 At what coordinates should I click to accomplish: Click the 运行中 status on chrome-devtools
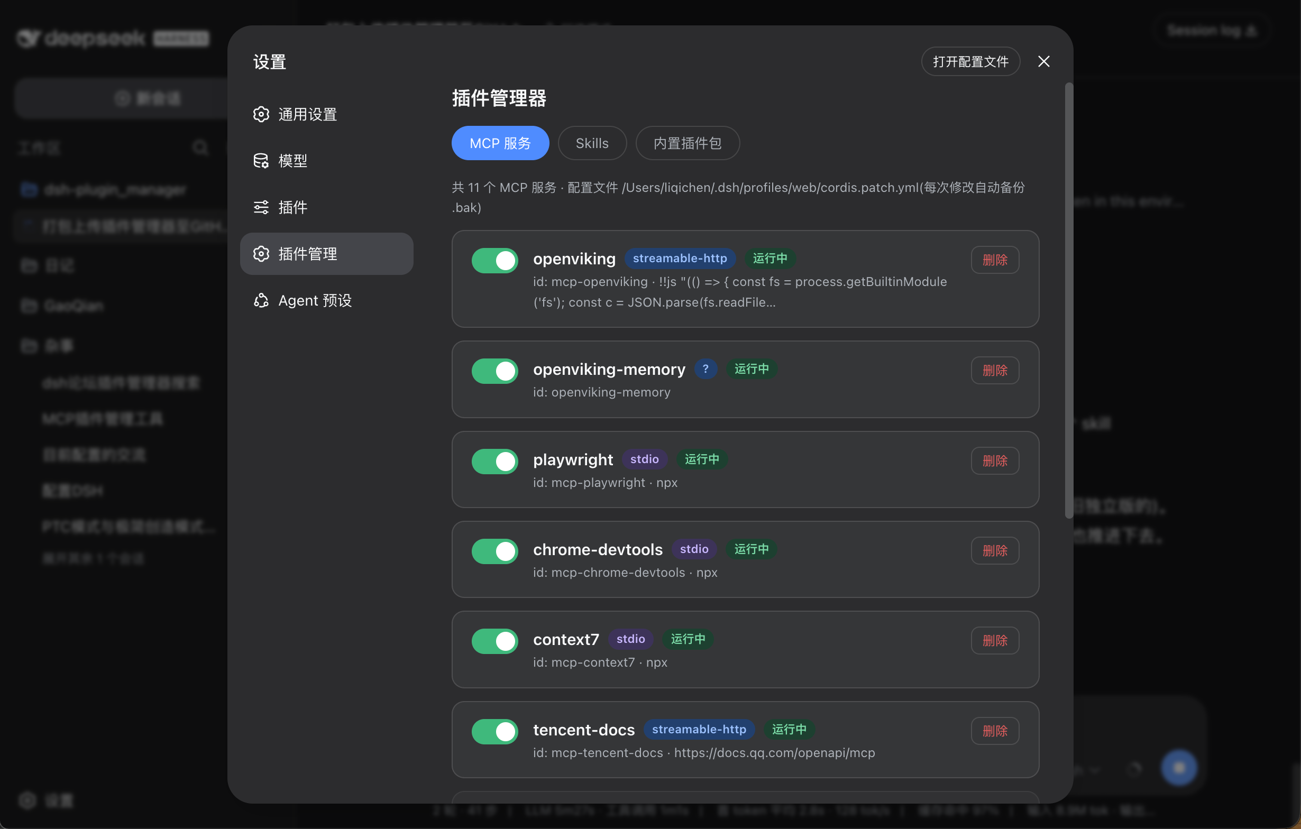coord(751,549)
